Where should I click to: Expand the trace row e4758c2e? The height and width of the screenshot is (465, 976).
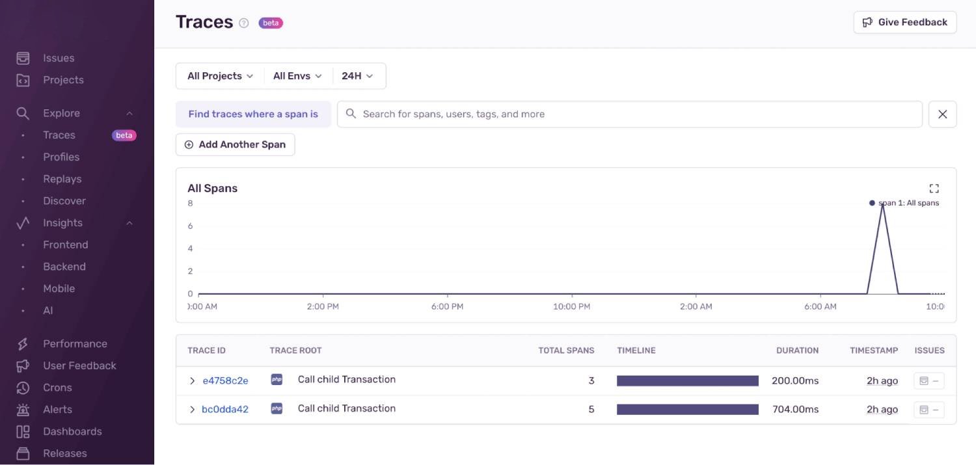click(191, 380)
